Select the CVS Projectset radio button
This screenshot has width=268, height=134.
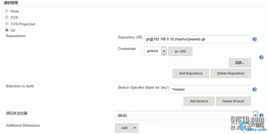click(7, 24)
